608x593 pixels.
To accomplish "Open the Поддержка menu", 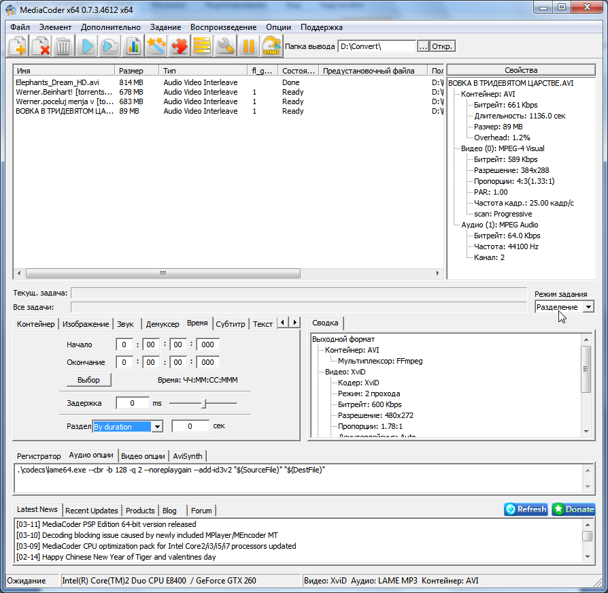I will click(x=322, y=27).
